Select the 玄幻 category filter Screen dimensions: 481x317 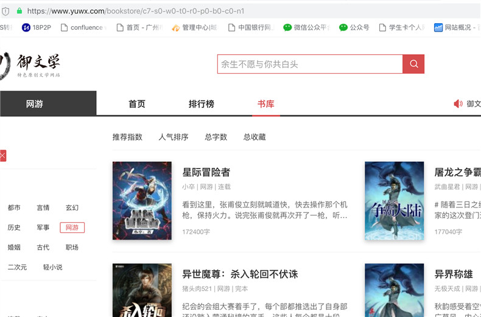[x=72, y=207]
